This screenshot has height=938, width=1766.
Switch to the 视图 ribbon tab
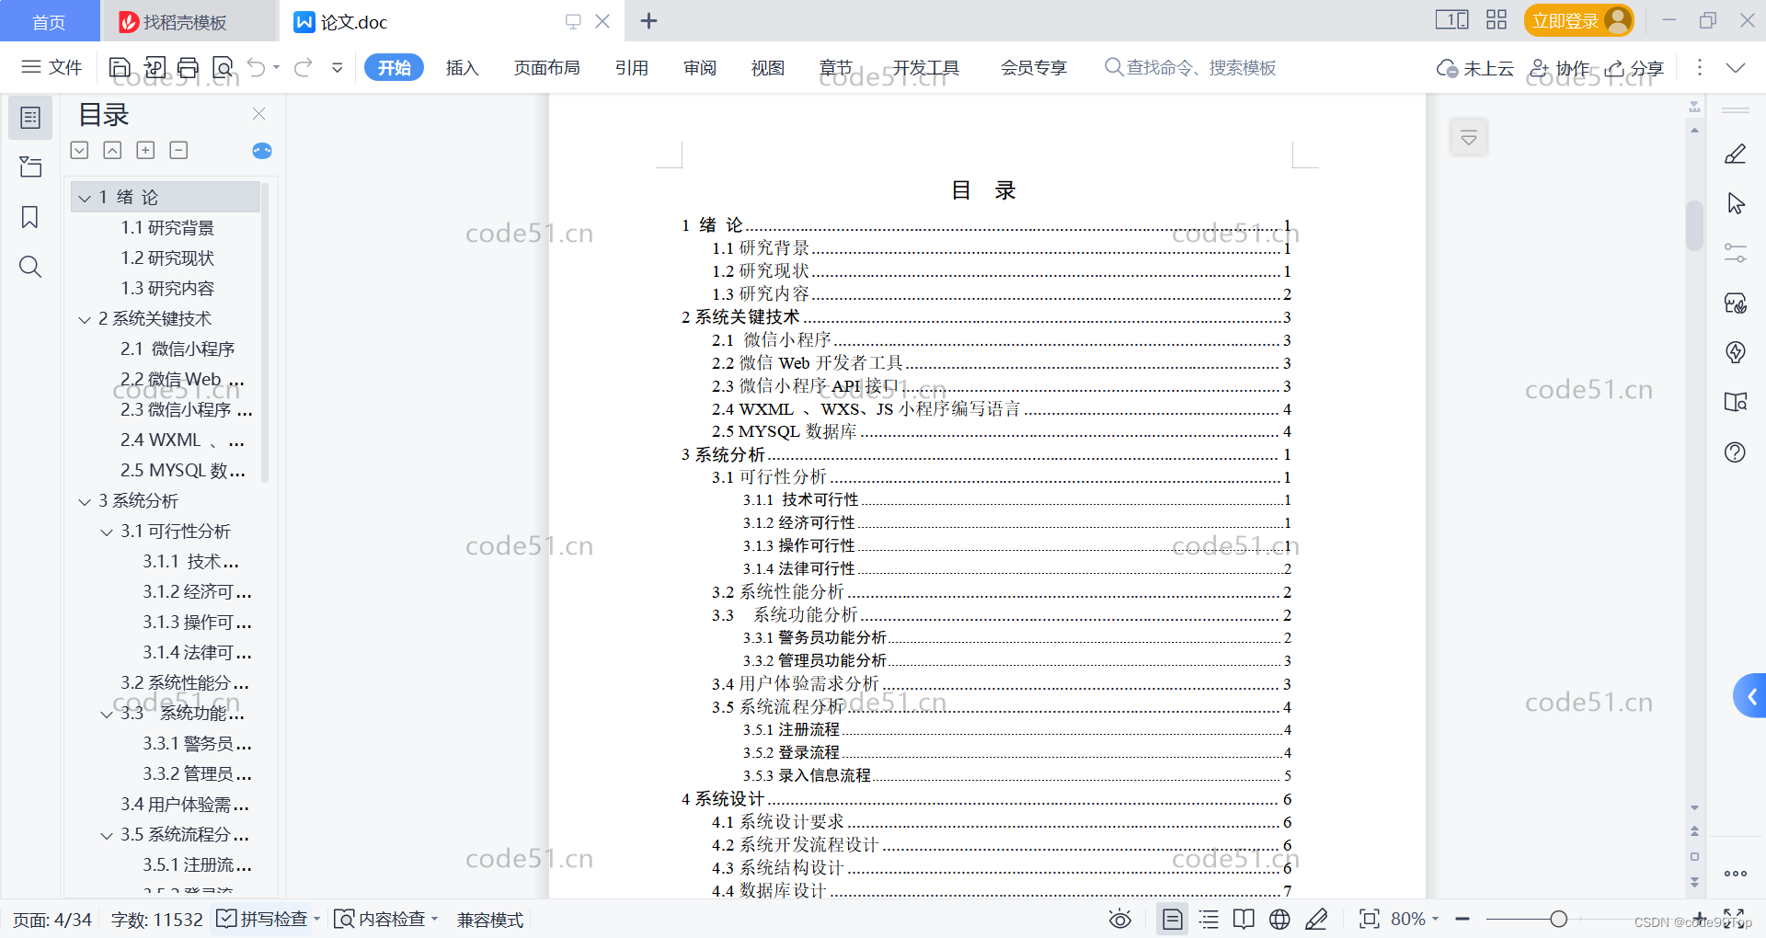point(768,67)
